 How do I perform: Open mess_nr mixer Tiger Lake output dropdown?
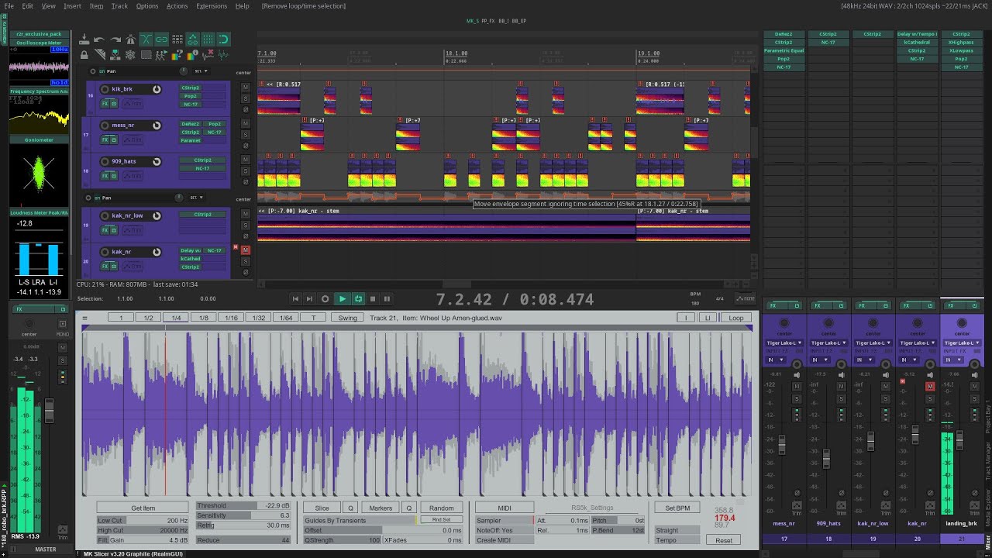[x=784, y=343]
